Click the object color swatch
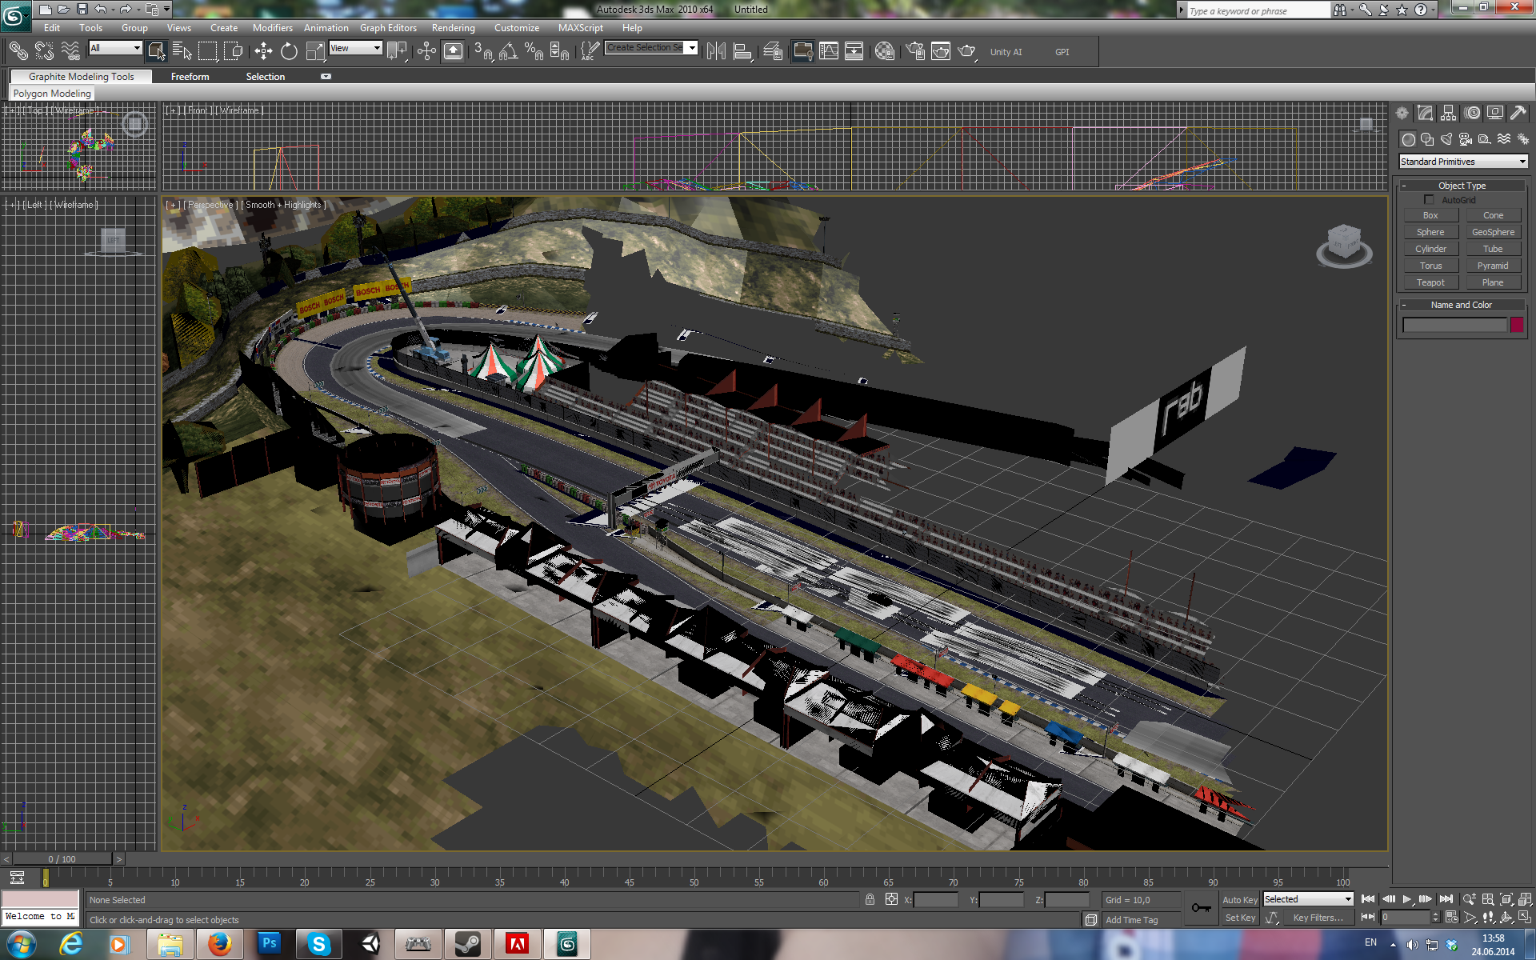 point(1517,325)
